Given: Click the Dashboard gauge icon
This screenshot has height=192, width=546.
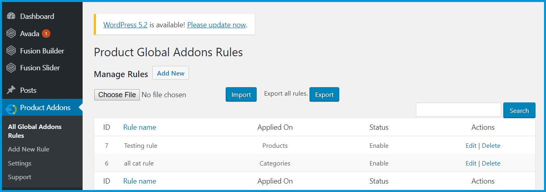Looking at the screenshot, I should 11,16.
